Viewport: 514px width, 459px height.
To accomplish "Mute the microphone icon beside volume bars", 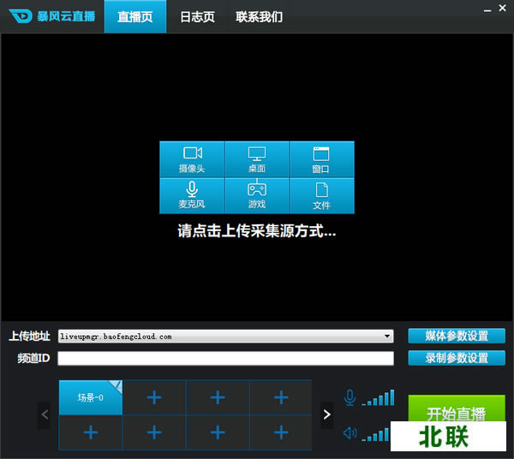I will coord(350,398).
